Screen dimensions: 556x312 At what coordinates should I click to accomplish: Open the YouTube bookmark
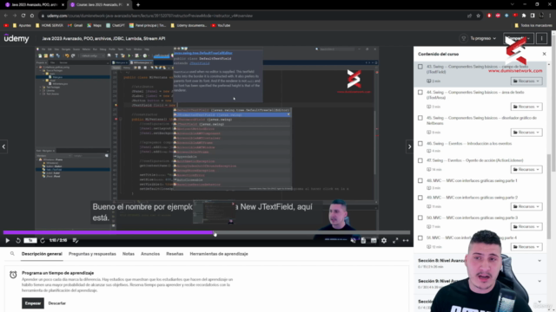point(221,25)
